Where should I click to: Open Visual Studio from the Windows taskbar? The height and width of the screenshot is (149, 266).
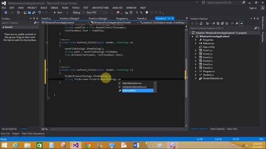[x=76, y=145]
